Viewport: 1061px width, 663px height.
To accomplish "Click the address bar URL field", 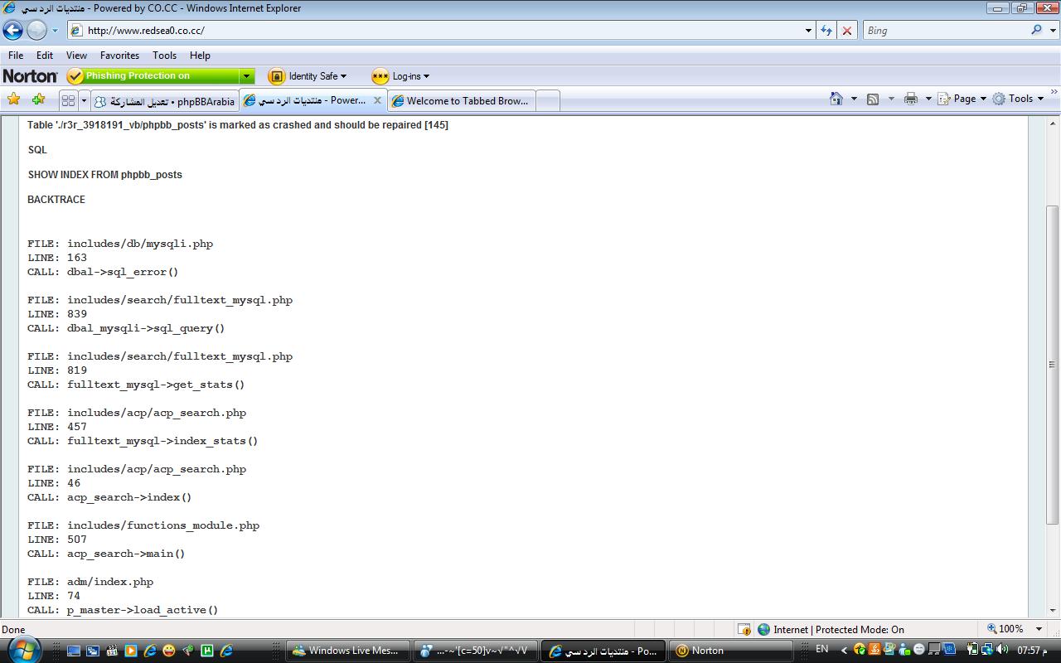I will pyautogui.click(x=439, y=31).
